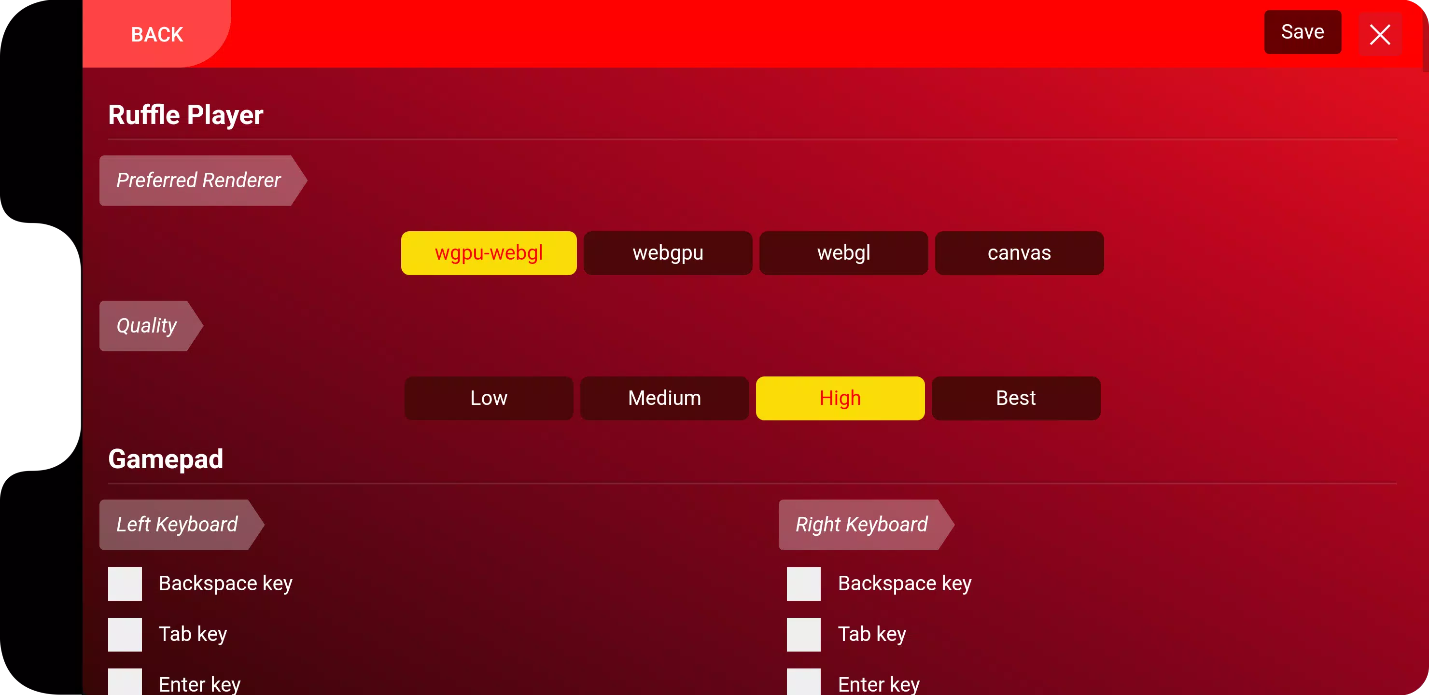
Task: Navigate back using BACK button
Action: (x=156, y=34)
